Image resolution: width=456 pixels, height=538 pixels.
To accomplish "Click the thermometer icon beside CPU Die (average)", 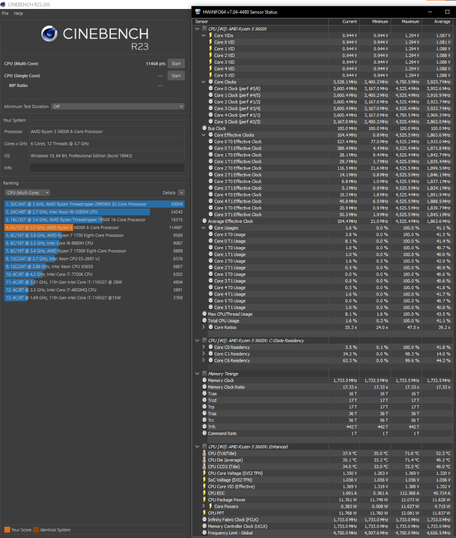I will [x=205, y=460].
